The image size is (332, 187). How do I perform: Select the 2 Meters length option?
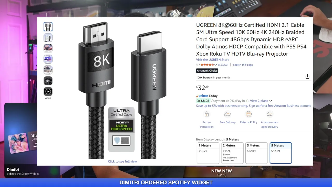[x=232, y=153]
